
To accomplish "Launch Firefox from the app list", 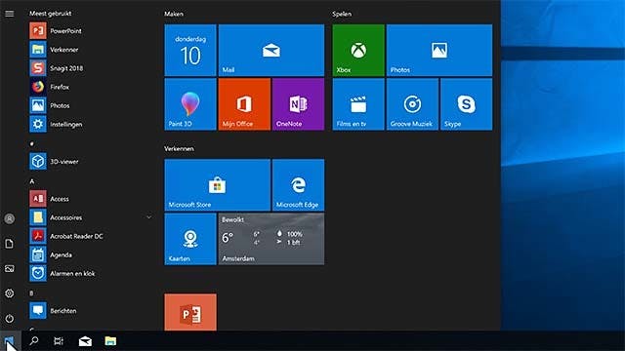I will tap(92, 87).
